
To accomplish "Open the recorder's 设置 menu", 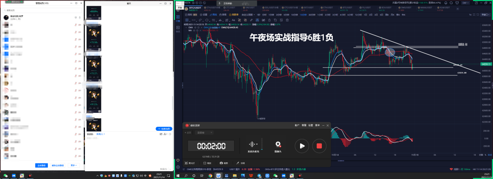I will (x=311, y=125).
